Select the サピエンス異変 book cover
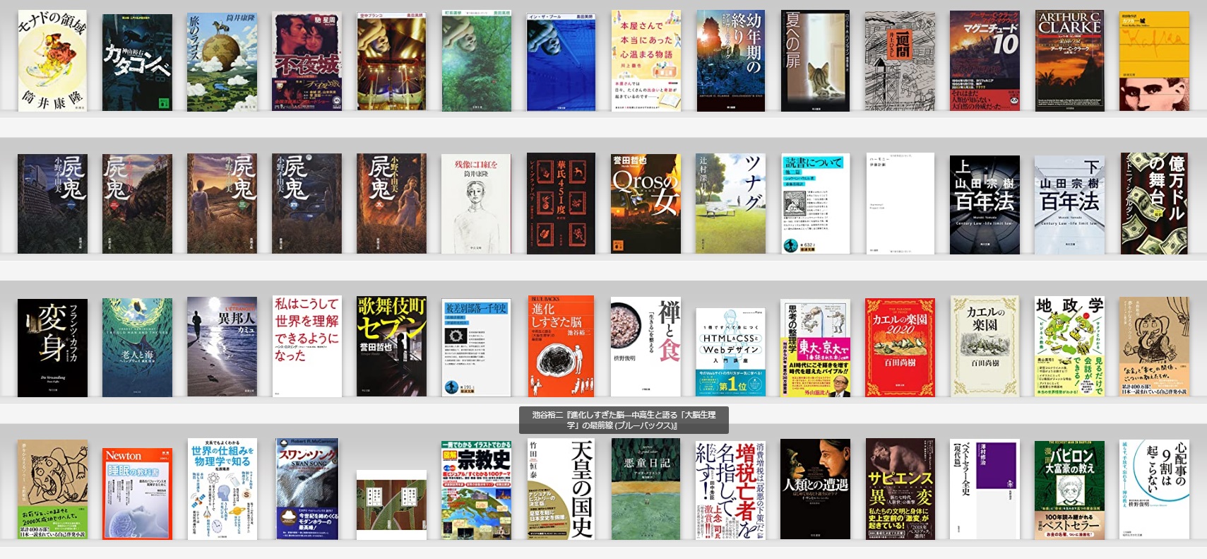1207x559 pixels. click(x=900, y=489)
